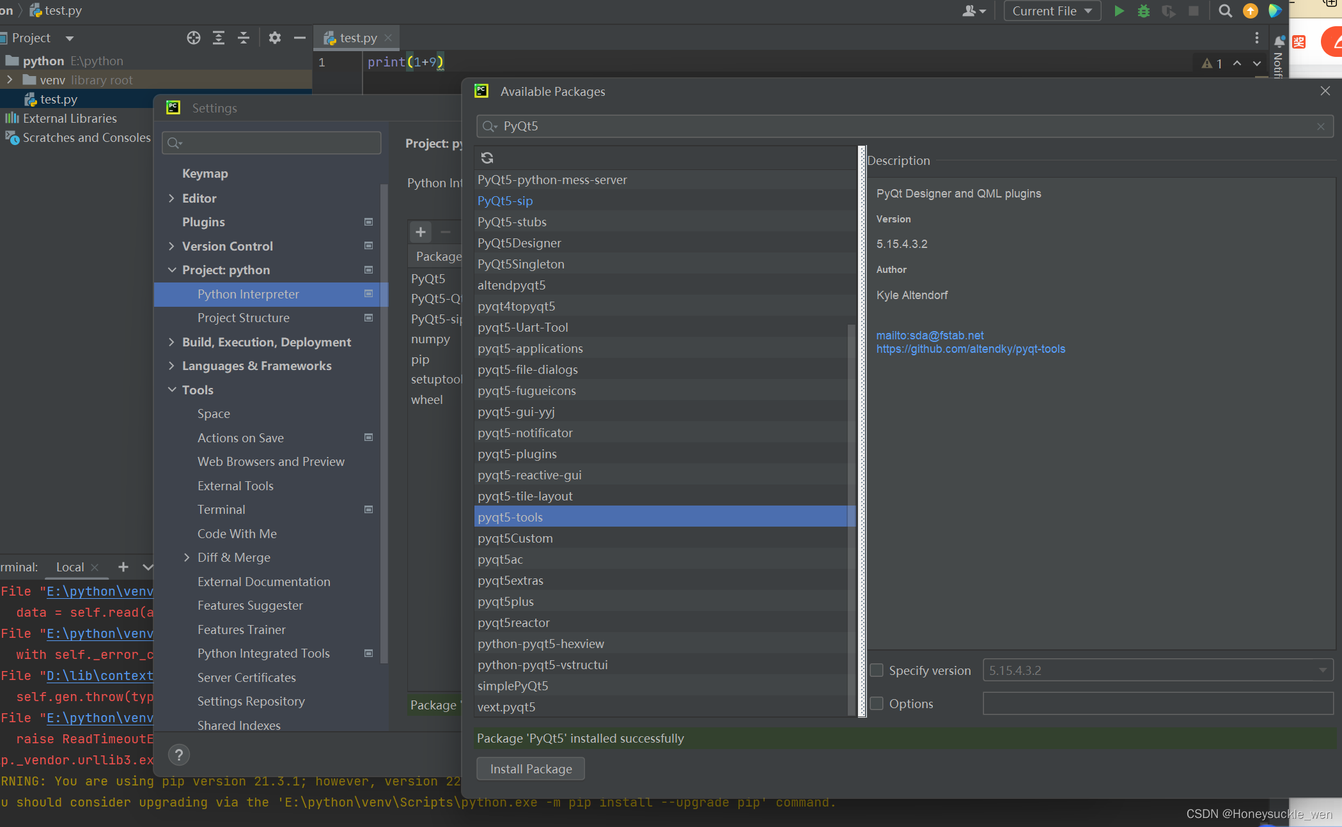Add new terminal tab with plus icon
The width and height of the screenshot is (1342, 827).
pyautogui.click(x=123, y=567)
